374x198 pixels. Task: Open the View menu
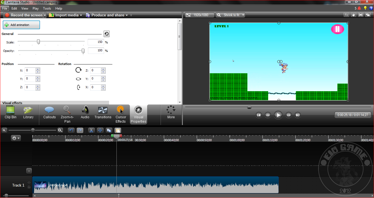point(25,8)
